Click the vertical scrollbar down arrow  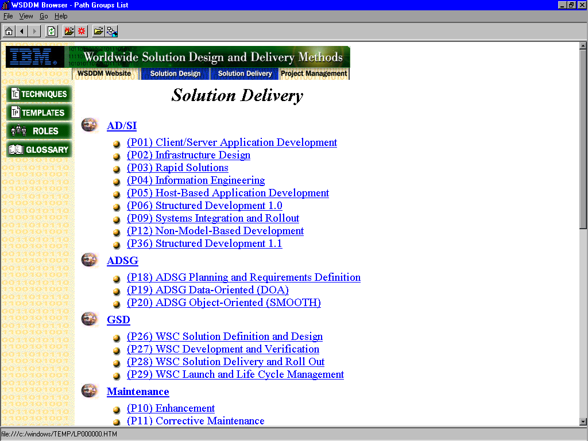pos(583,421)
